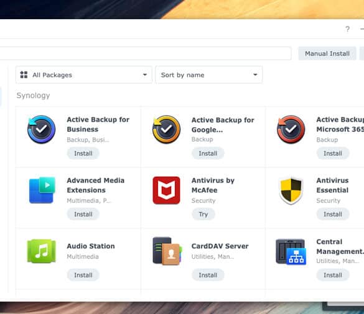
Task: Click the Antivirus by McAfee title
Action: click(213, 186)
